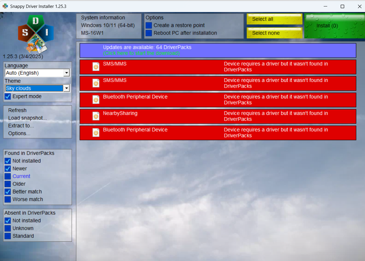Click the SDI logo image
The height and width of the screenshot is (261, 365).
click(x=36, y=34)
